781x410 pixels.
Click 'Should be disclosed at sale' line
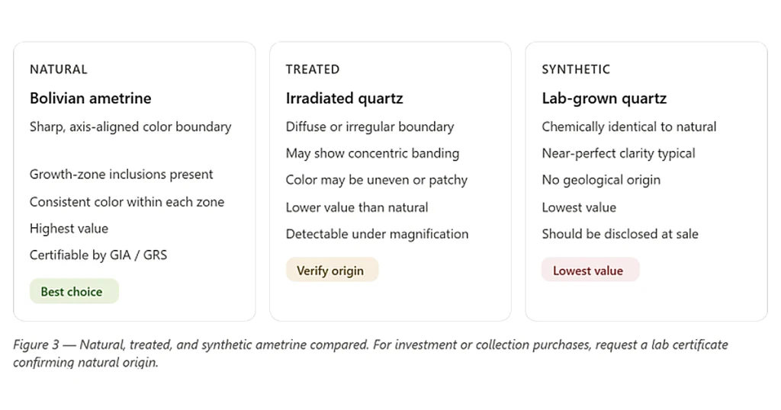[620, 234]
